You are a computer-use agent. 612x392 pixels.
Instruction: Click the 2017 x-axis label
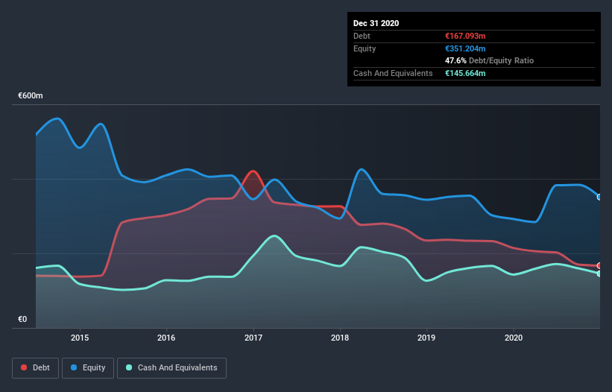tap(253, 338)
